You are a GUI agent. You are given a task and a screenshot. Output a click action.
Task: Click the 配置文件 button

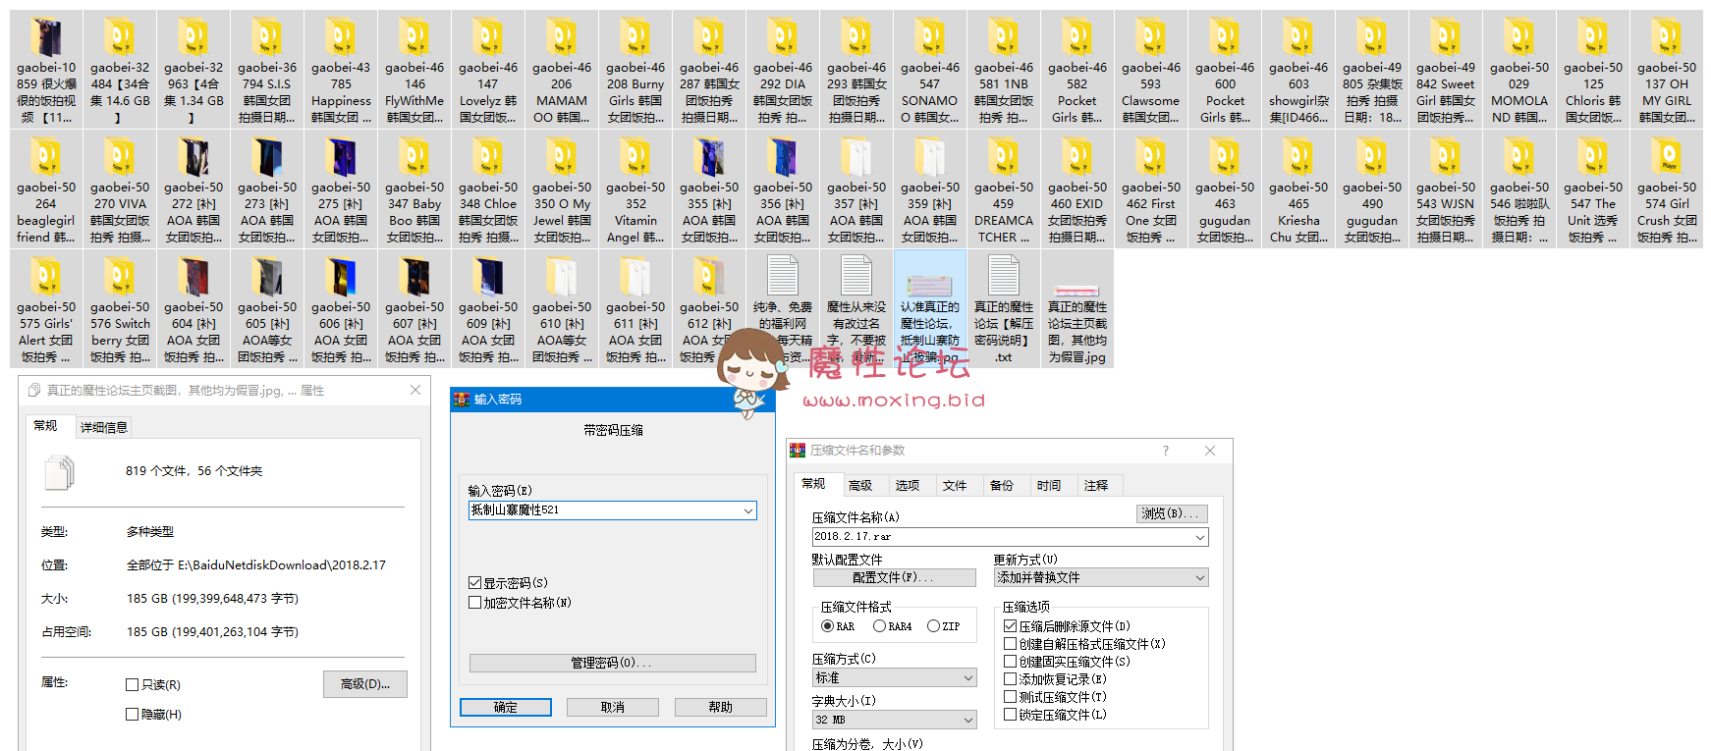pos(894,578)
